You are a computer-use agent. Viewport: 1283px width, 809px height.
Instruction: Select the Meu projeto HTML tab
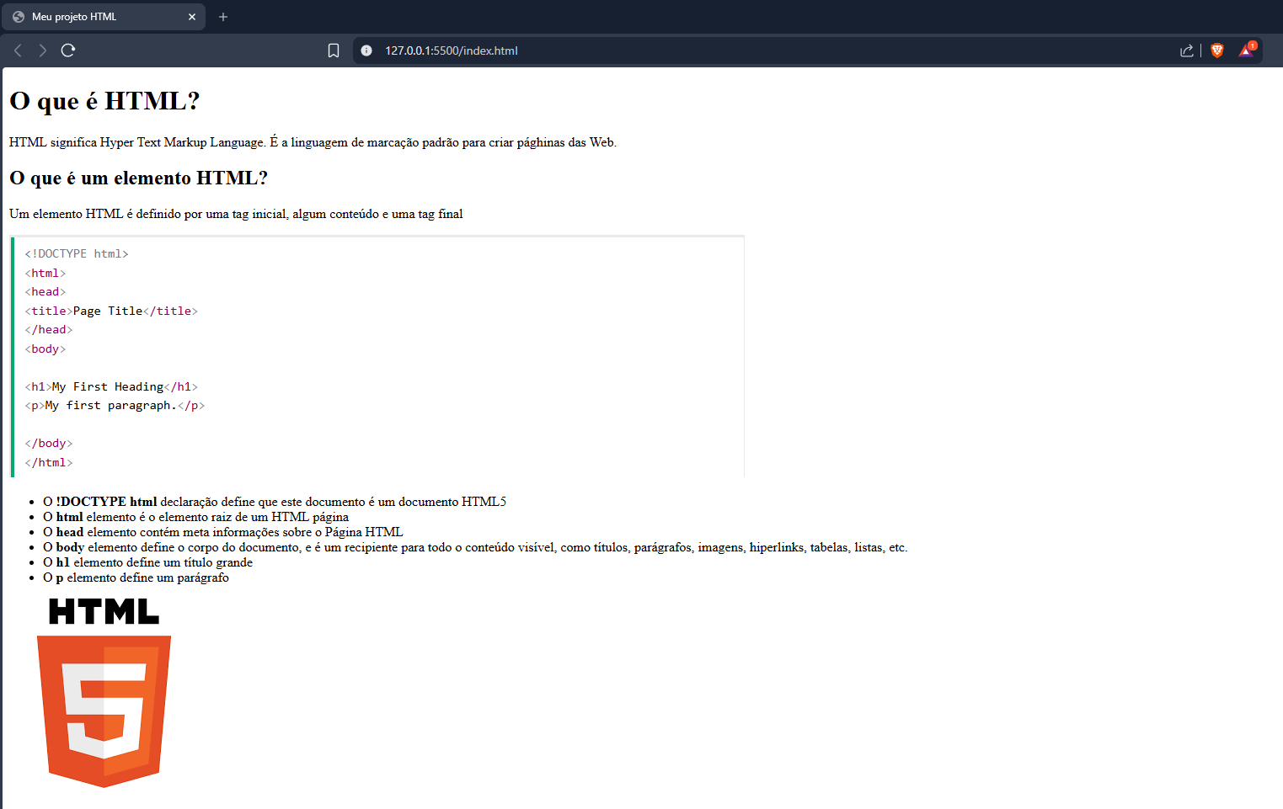104,17
